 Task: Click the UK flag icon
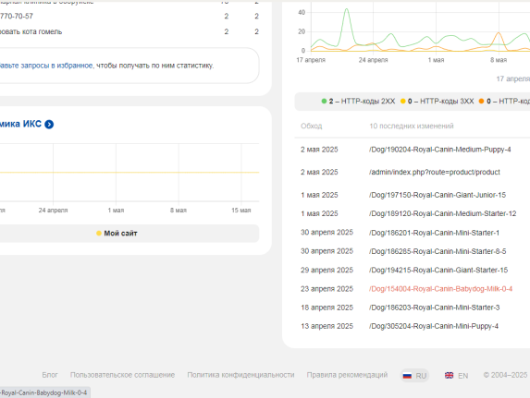coord(449,376)
